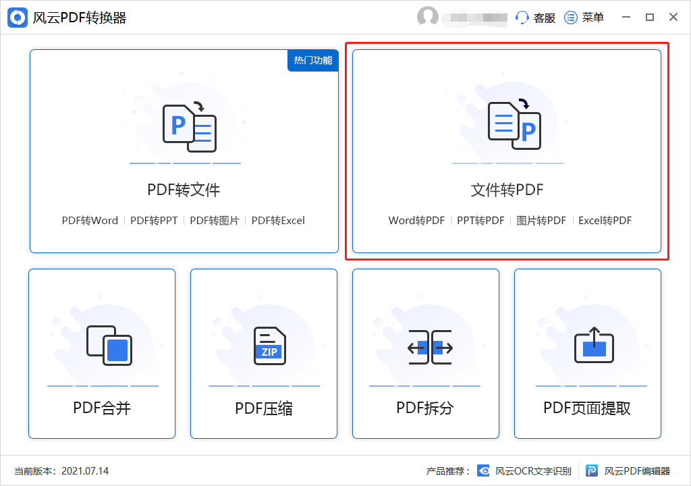Select the PDF合并 overlapping squares icon

(x=109, y=346)
